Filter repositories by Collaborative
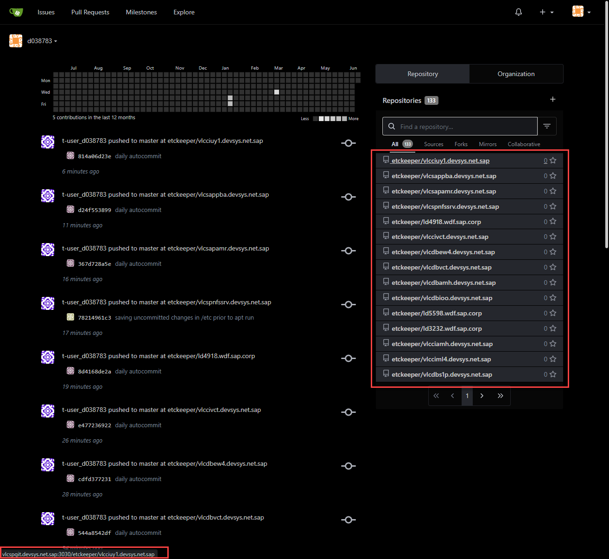The image size is (609, 559). [x=524, y=144]
